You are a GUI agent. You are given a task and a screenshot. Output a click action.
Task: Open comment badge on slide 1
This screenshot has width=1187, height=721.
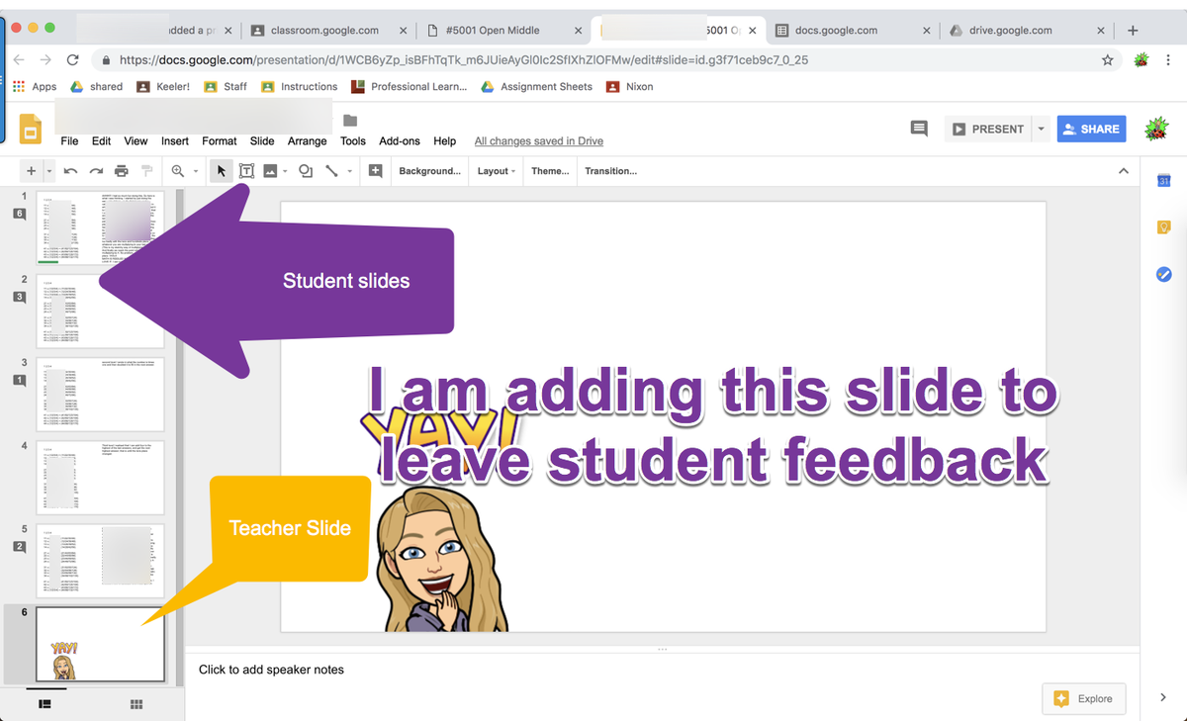[x=19, y=213]
